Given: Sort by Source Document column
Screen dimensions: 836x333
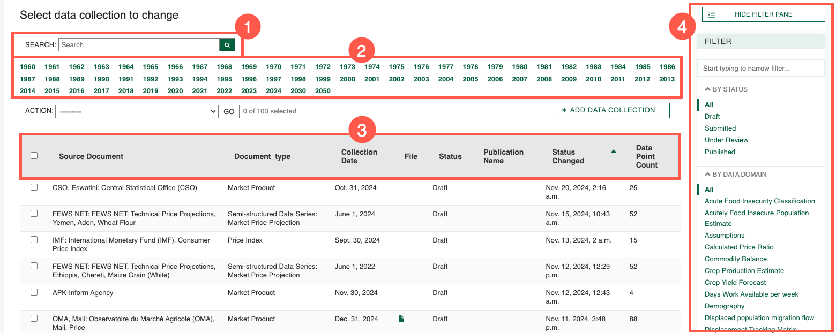Looking at the screenshot, I should [x=91, y=156].
